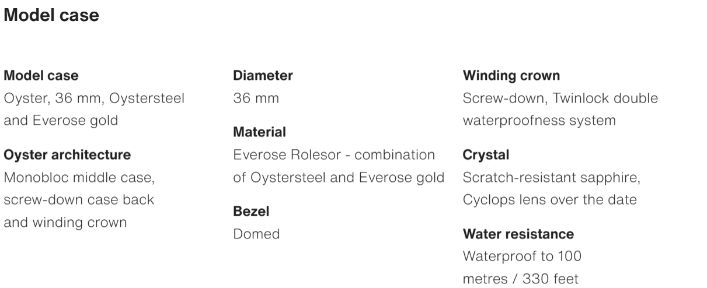Click the "Scratch-resistant sapphire," text line
Screen dimensions: 707x288
coord(551,178)
